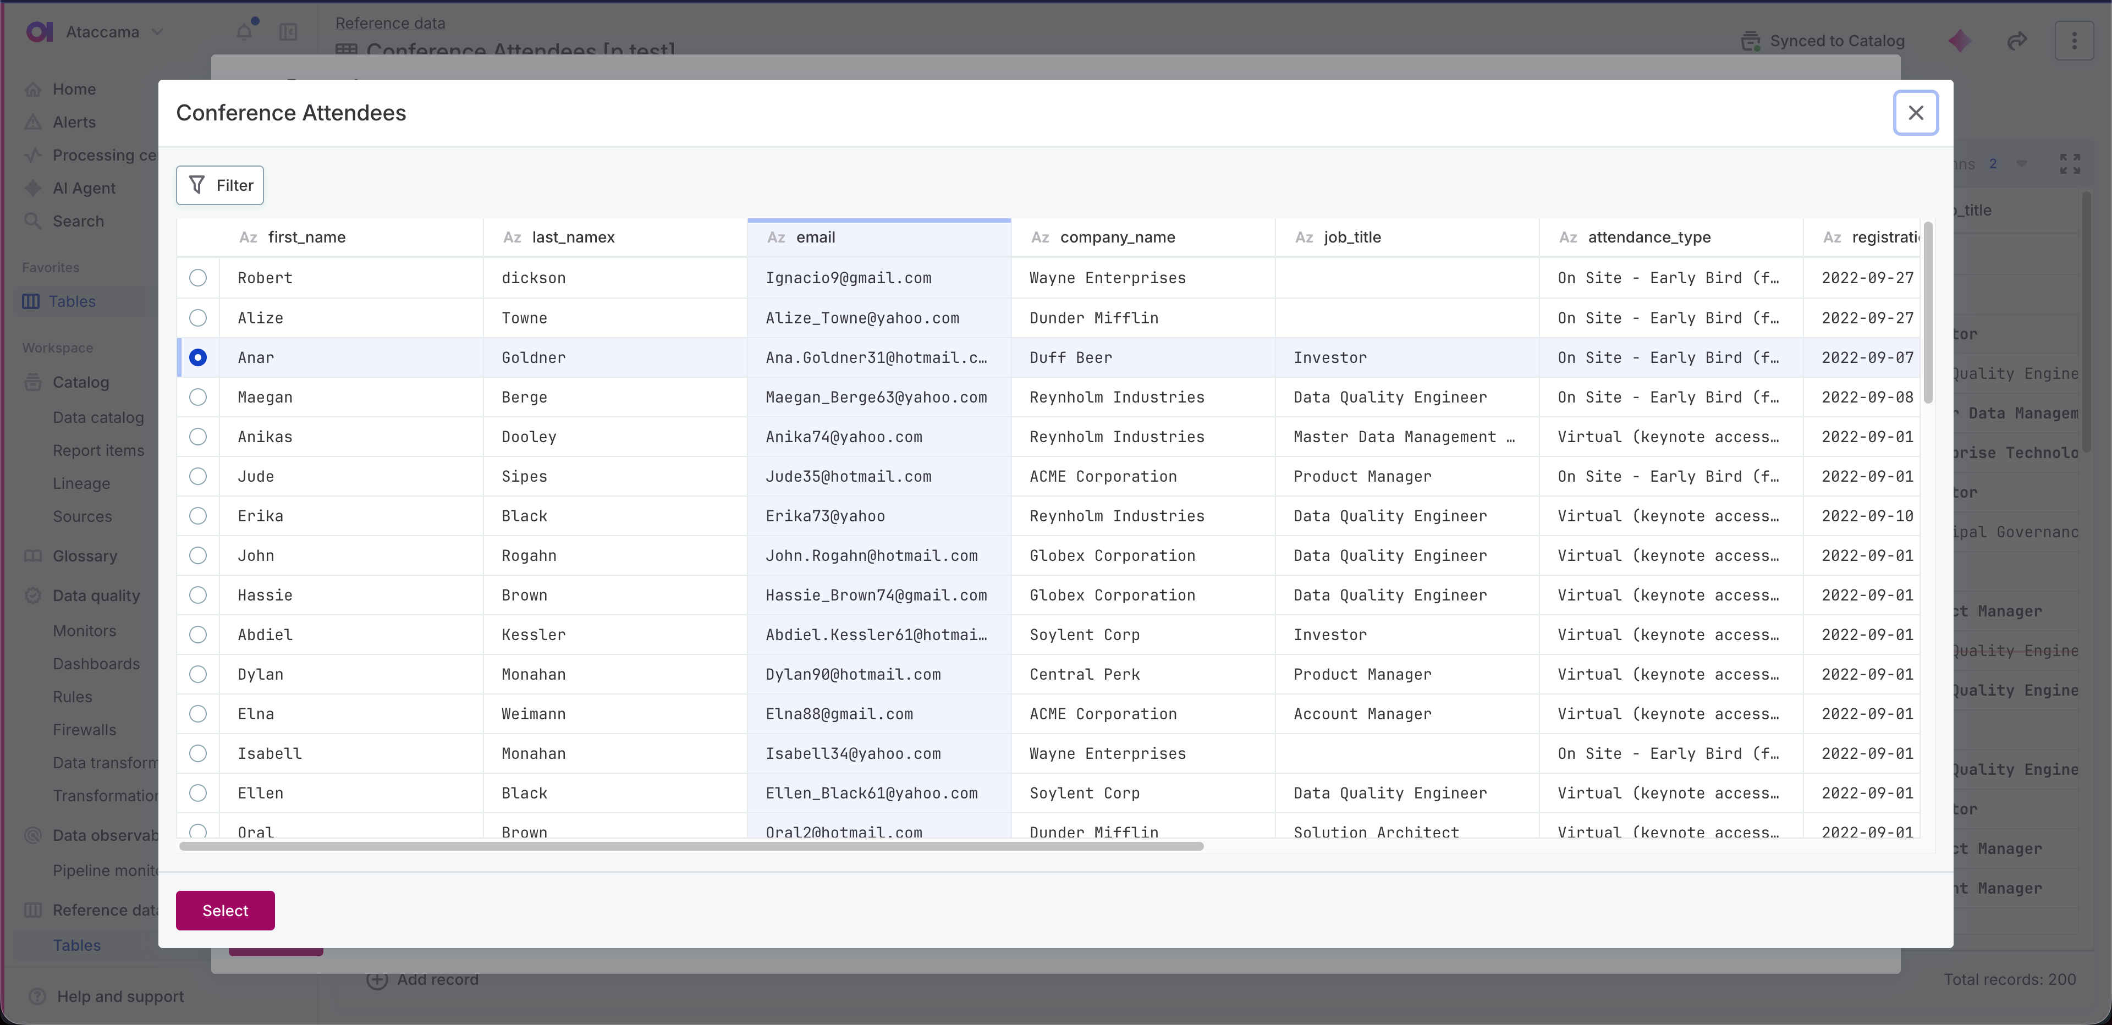This screenshot has width=2112, height=1025.
Task: Click the first_name column header
Action: tap(352, 237)
